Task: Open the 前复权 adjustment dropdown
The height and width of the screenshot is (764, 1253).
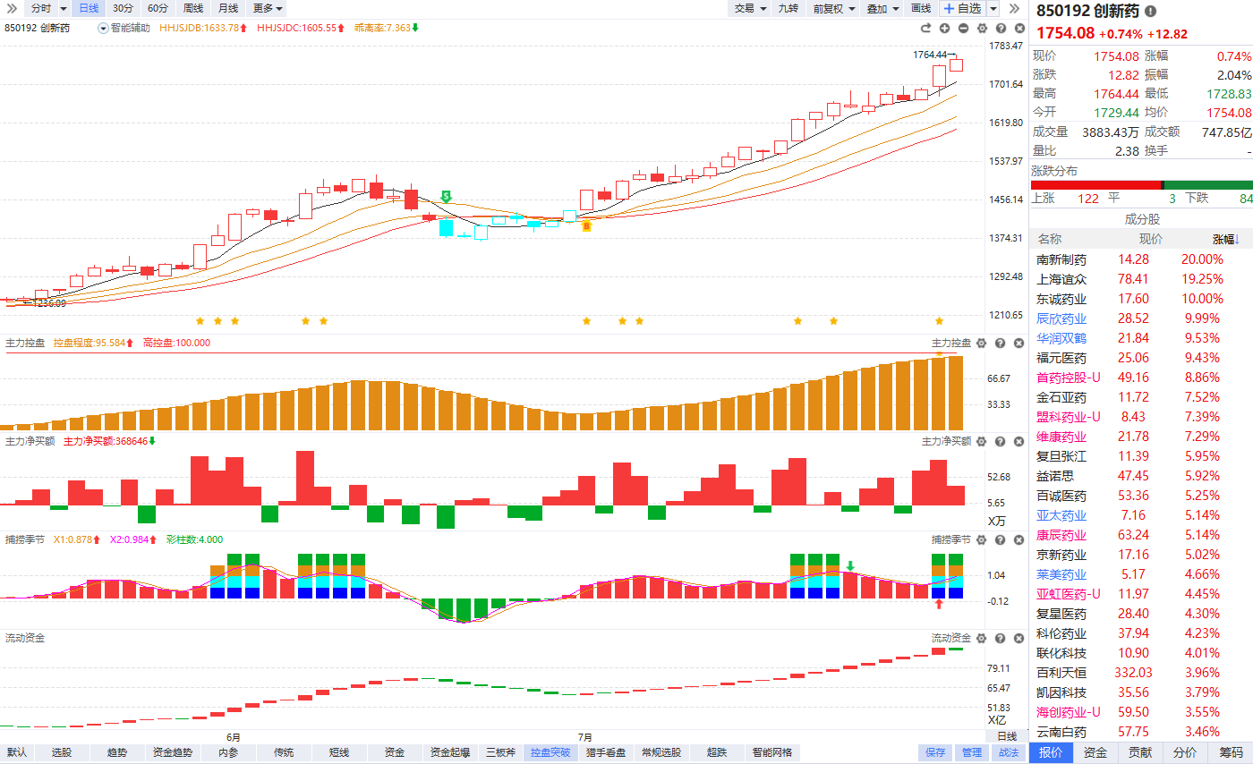Action: click(x=833, y=8)
